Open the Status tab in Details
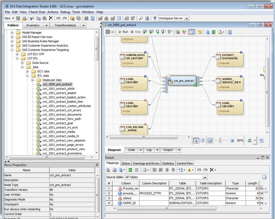This screenshot has width=275, height=219. (126, 163)
